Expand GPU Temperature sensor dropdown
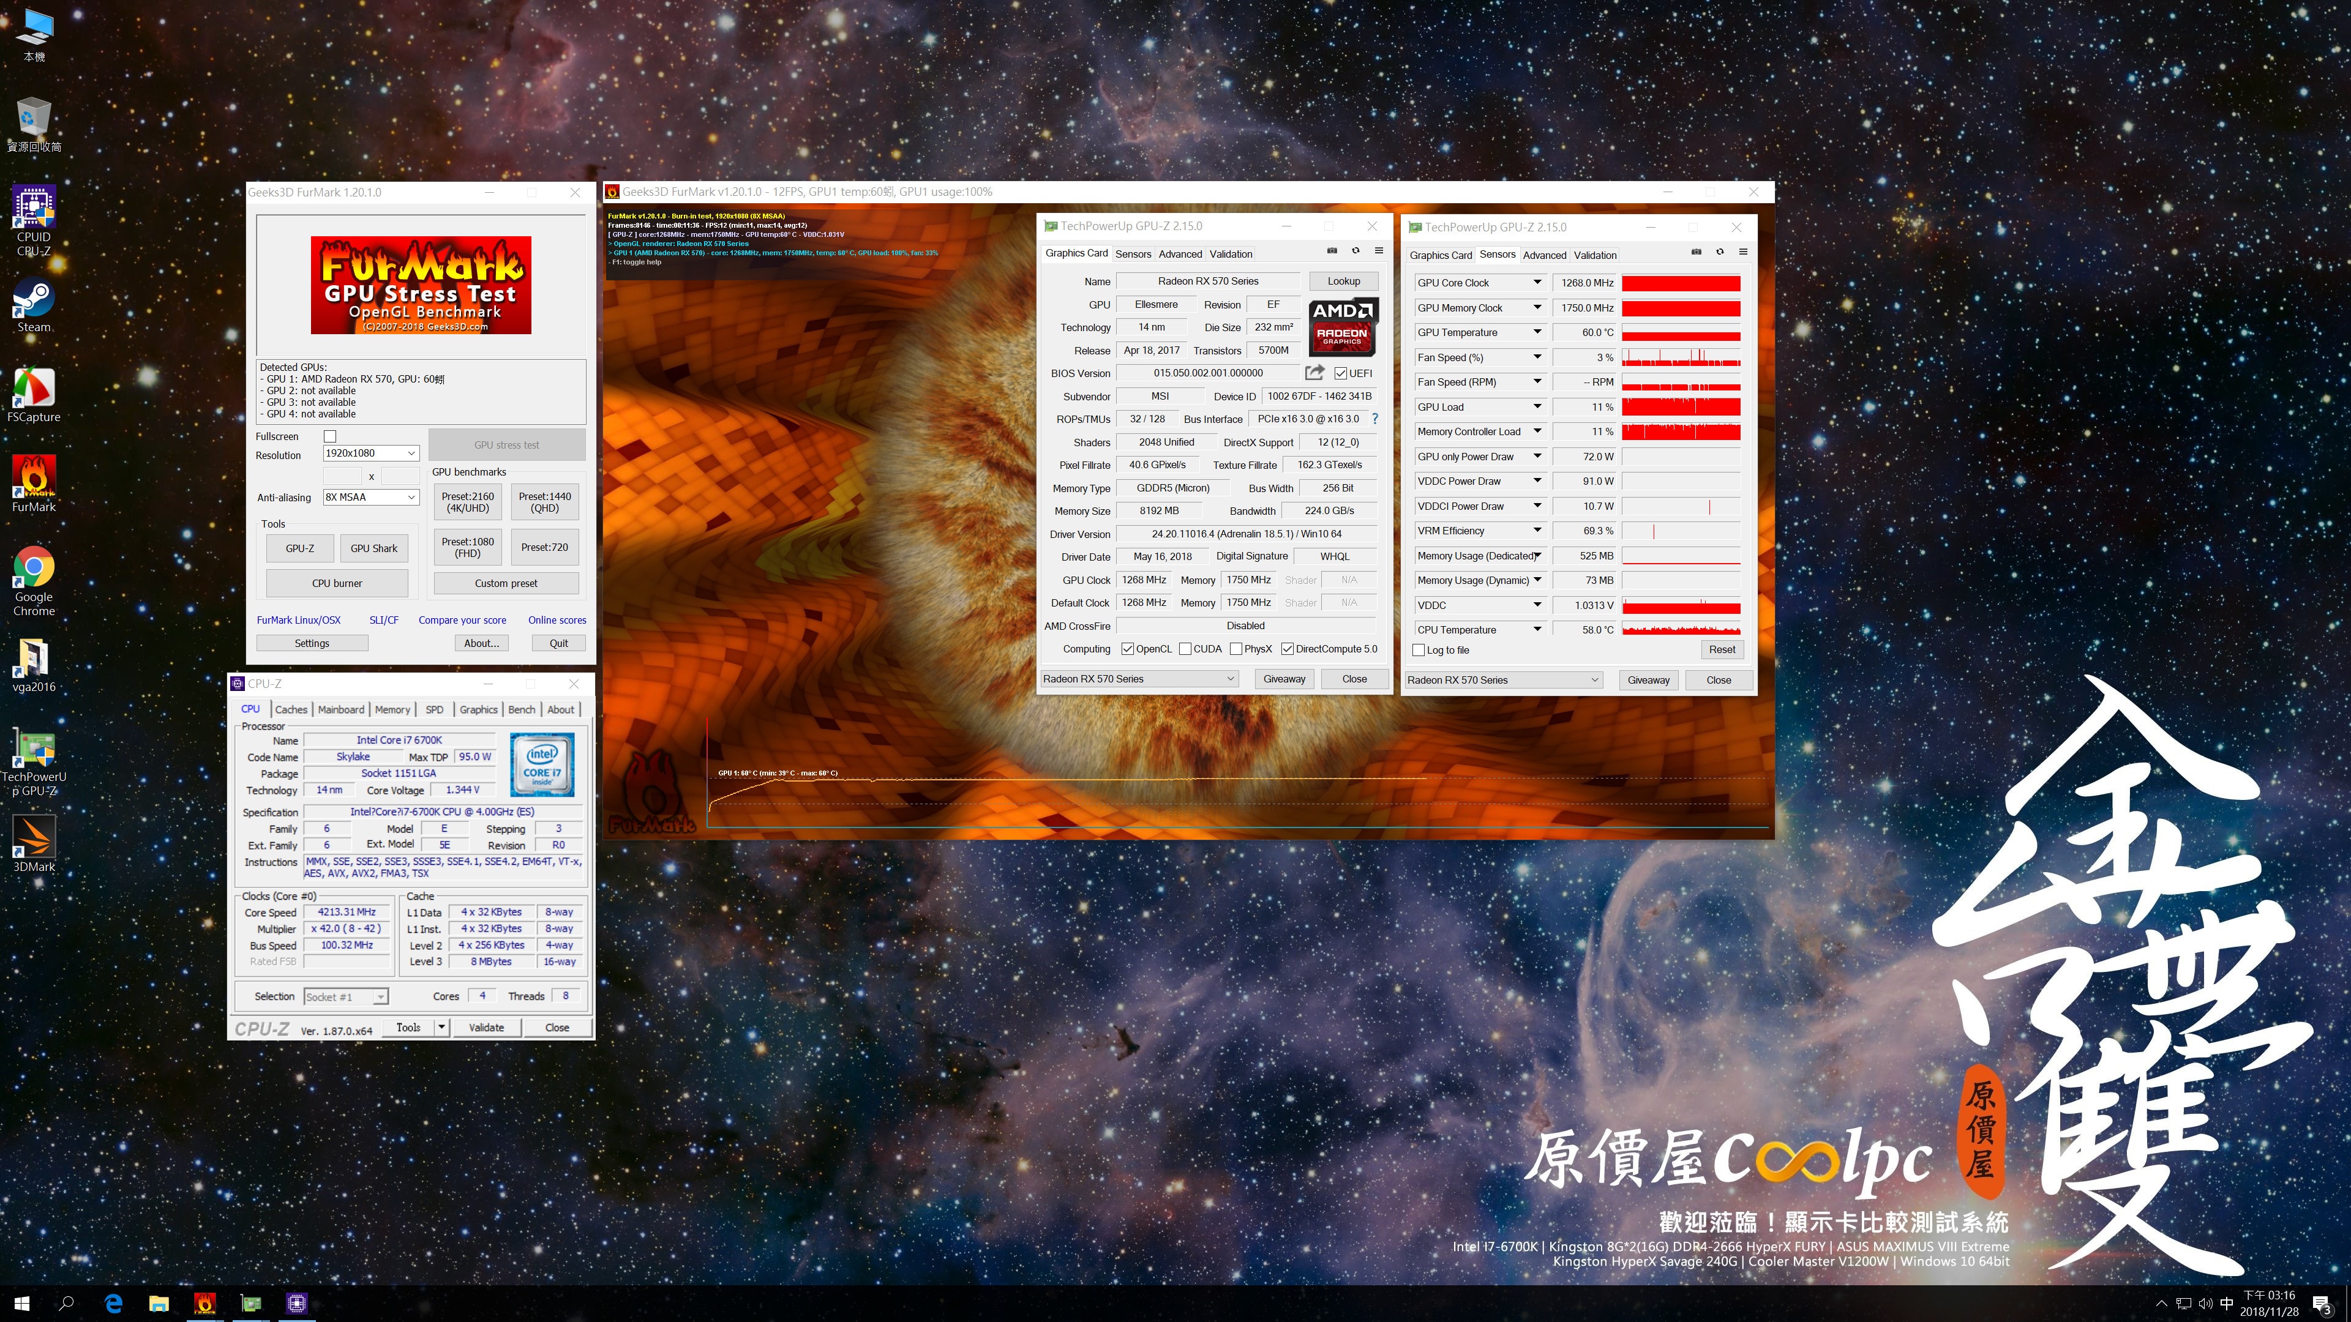 pyautogui.click(x=1537, y=332)
